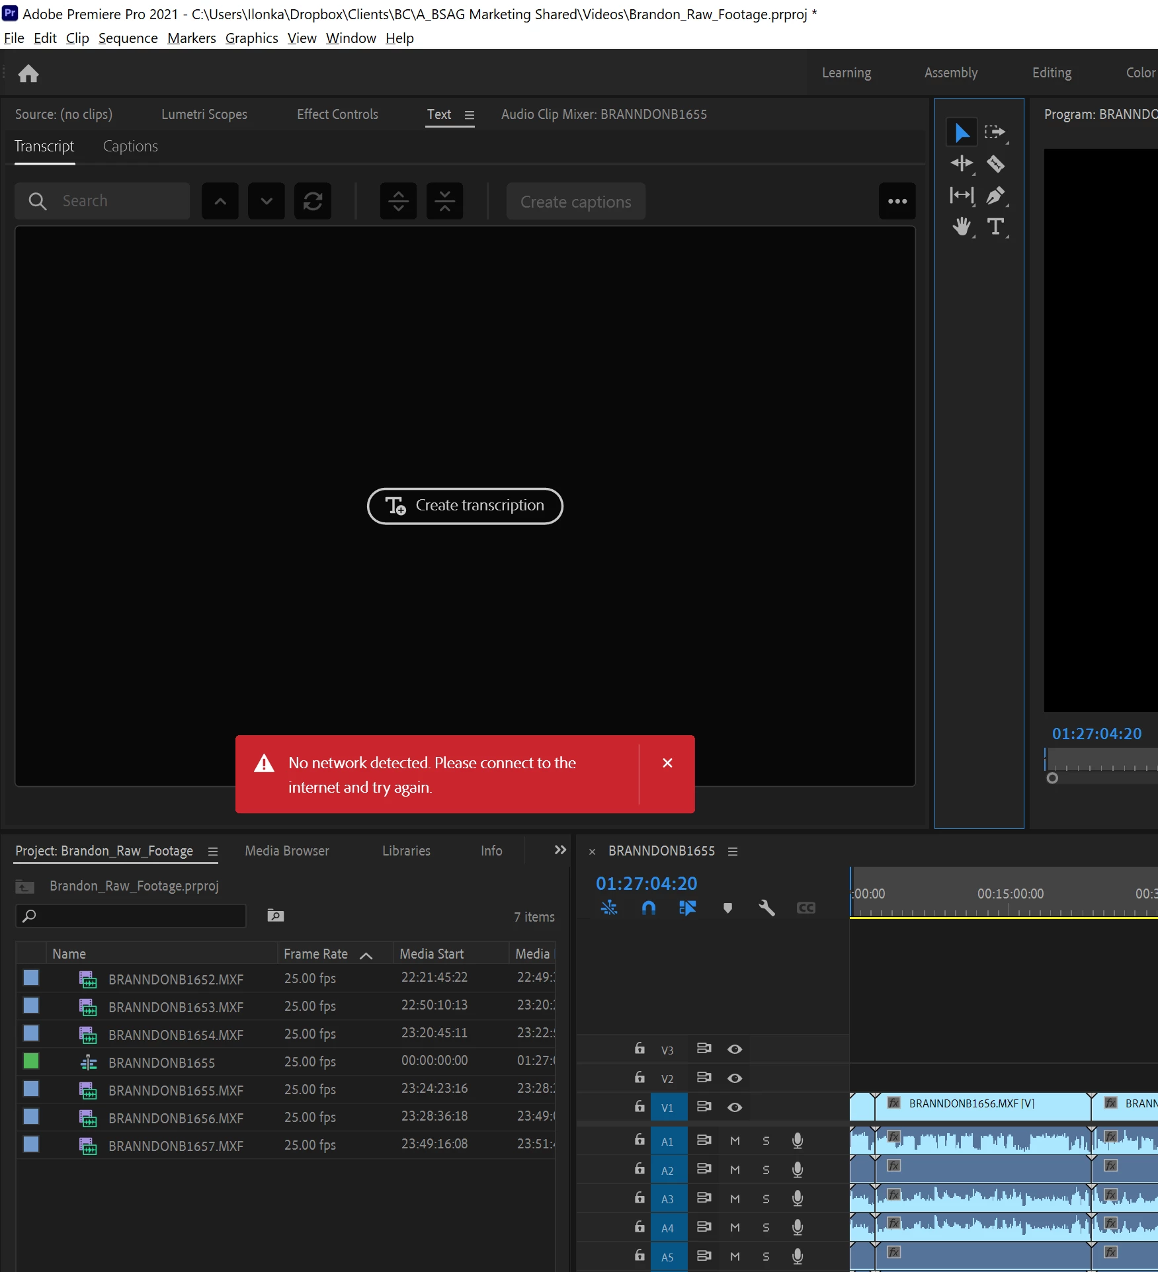Click the re-transcribe refresh icon
This screenshot has height=1272, width=1158.
(x=313, y=201)
